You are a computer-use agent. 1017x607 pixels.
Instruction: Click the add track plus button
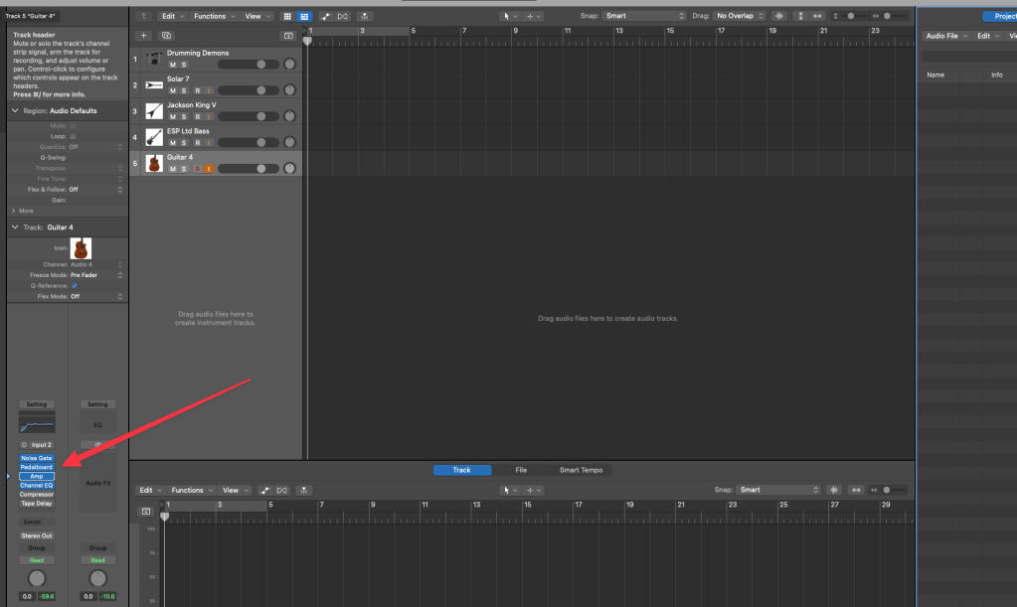coord(142,35)
